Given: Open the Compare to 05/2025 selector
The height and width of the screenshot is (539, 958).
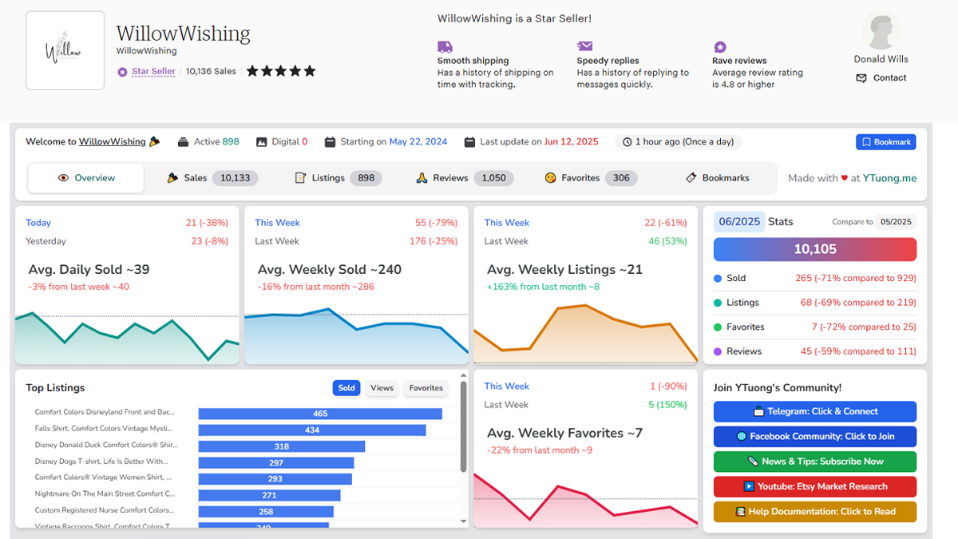Looking at the screenshot, I should [x=896, y=222].
